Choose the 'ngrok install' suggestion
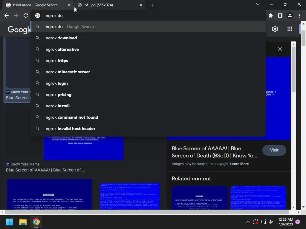 click(x=148, y=106)
